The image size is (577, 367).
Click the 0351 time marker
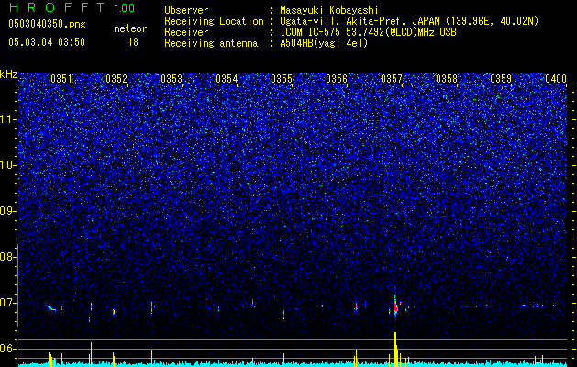point(61,79)
